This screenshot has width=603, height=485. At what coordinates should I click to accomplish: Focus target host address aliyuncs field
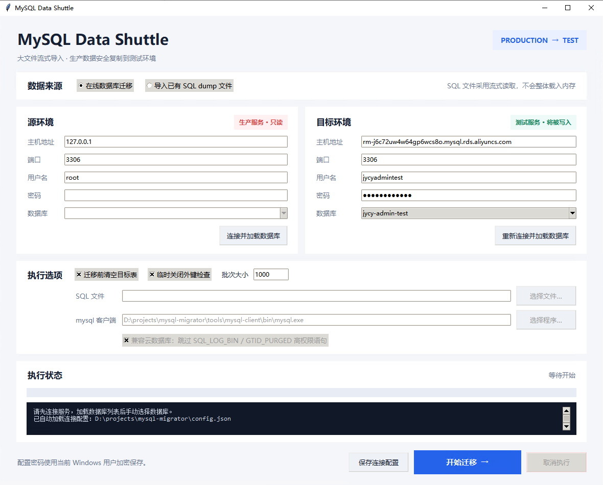point(469,142)
